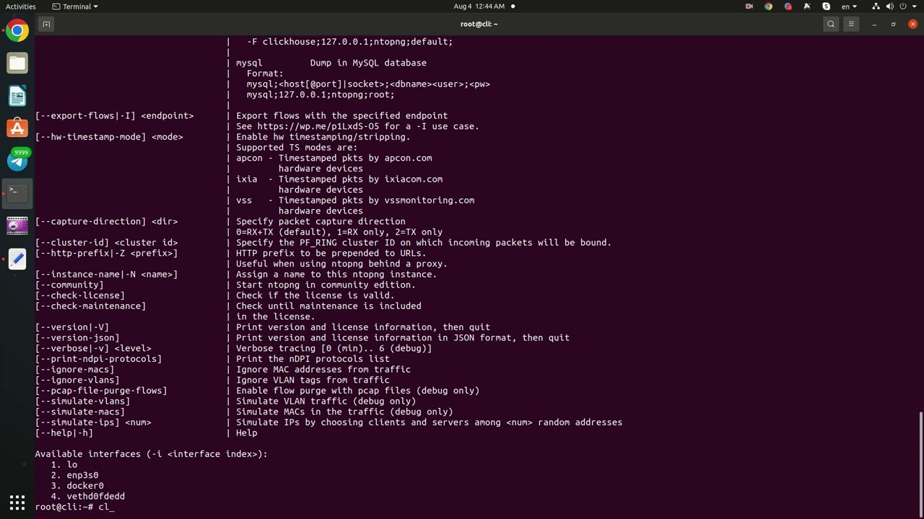This screenshot has width=924, height=519.
Task: Open the clock and calendar panel
Action: tap(479, 6)
